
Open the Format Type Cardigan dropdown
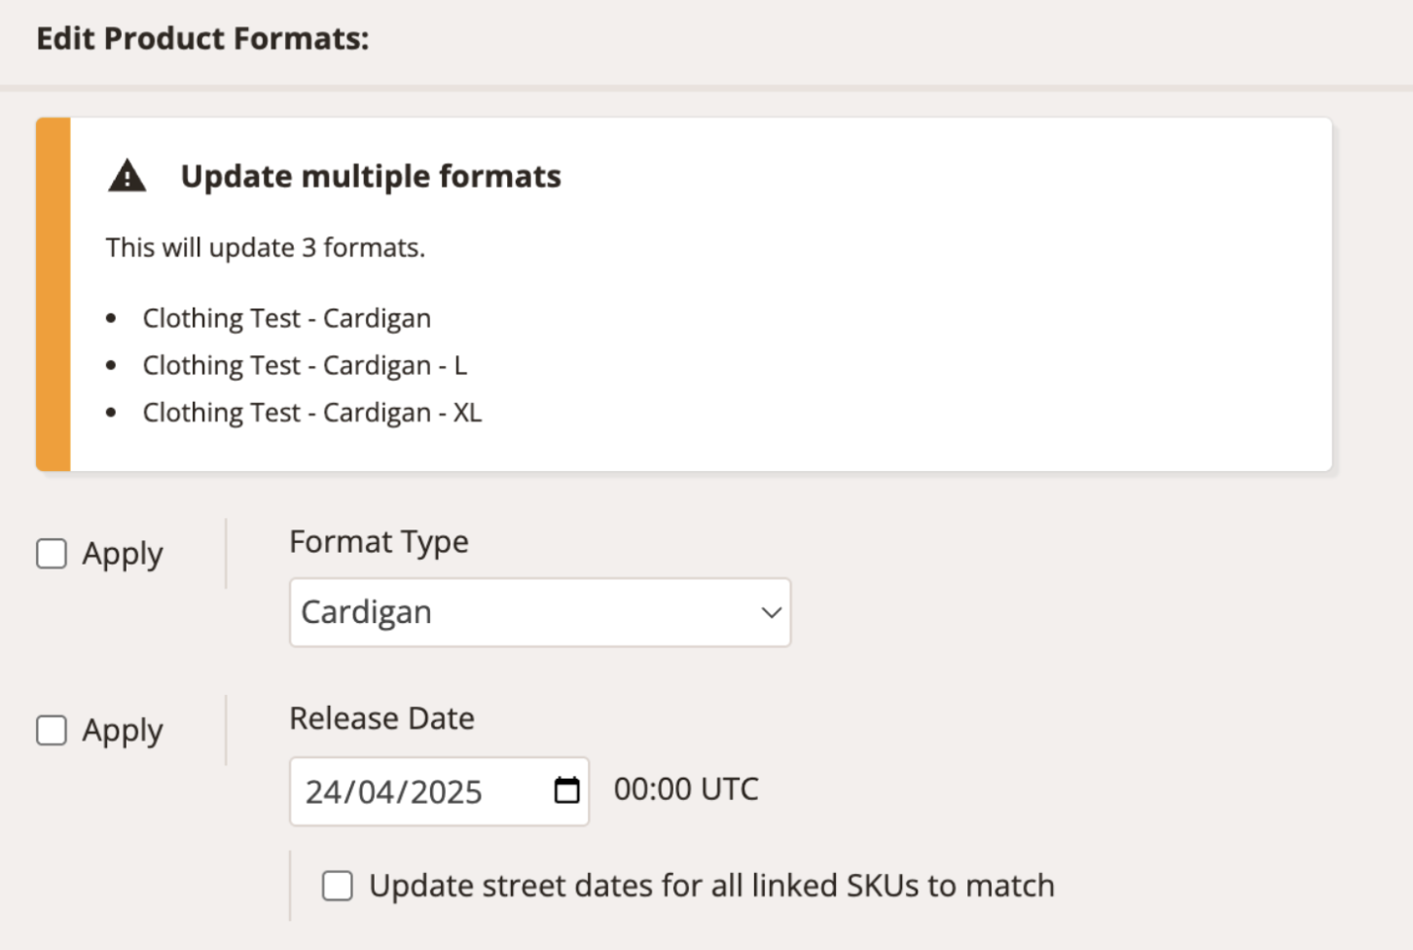540,612
